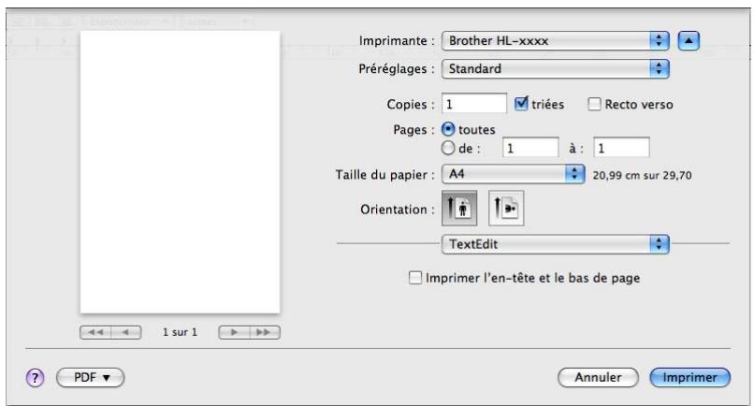Click the Annuler button

tap(598, 378)
